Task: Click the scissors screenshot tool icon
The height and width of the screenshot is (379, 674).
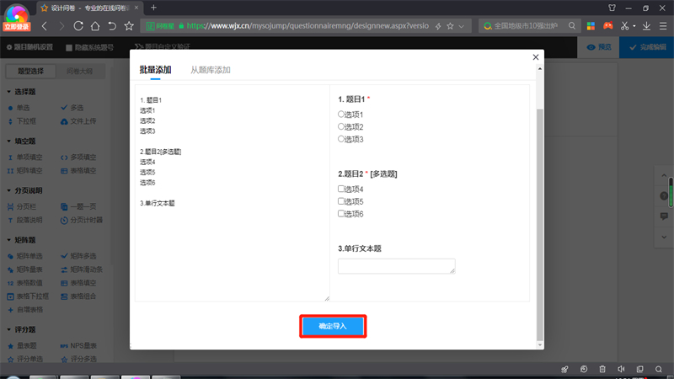Action: tap(624, 26)
